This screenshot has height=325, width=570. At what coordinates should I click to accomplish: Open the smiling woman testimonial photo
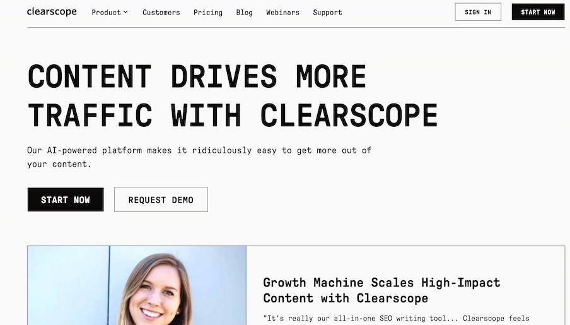coord(137,285)
